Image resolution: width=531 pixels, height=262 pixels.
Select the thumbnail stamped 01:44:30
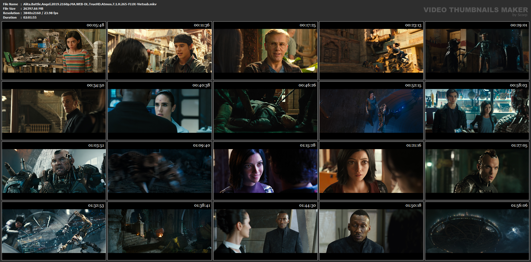(265, 231)
